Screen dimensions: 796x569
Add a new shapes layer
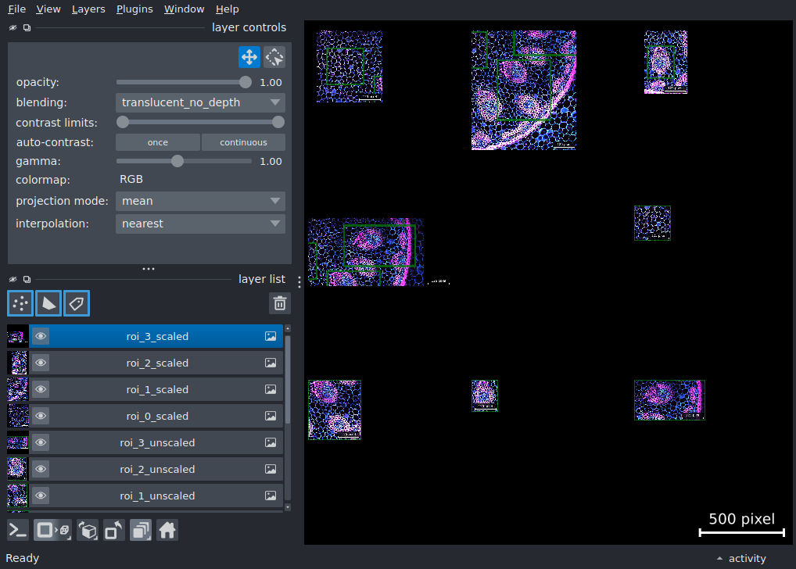48,303
